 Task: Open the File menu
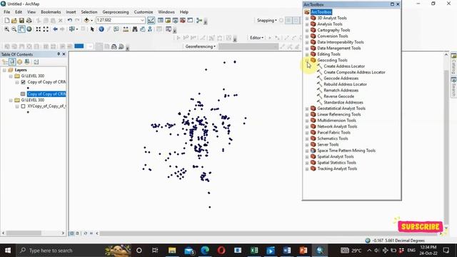6,12
